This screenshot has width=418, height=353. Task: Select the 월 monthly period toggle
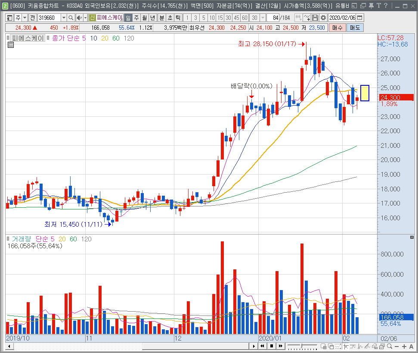145,18
